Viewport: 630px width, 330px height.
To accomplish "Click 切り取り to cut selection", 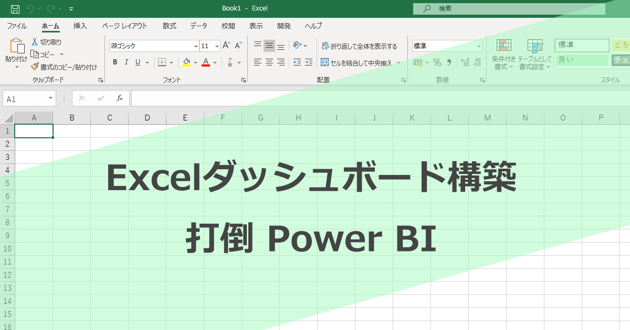I will pos(46,42).
